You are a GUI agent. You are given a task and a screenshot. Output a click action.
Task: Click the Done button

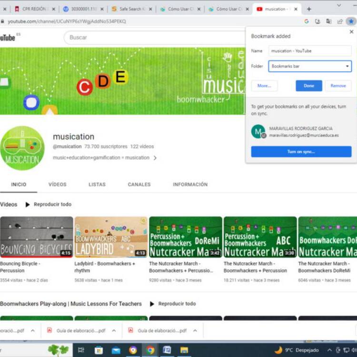tap(309, 86)
